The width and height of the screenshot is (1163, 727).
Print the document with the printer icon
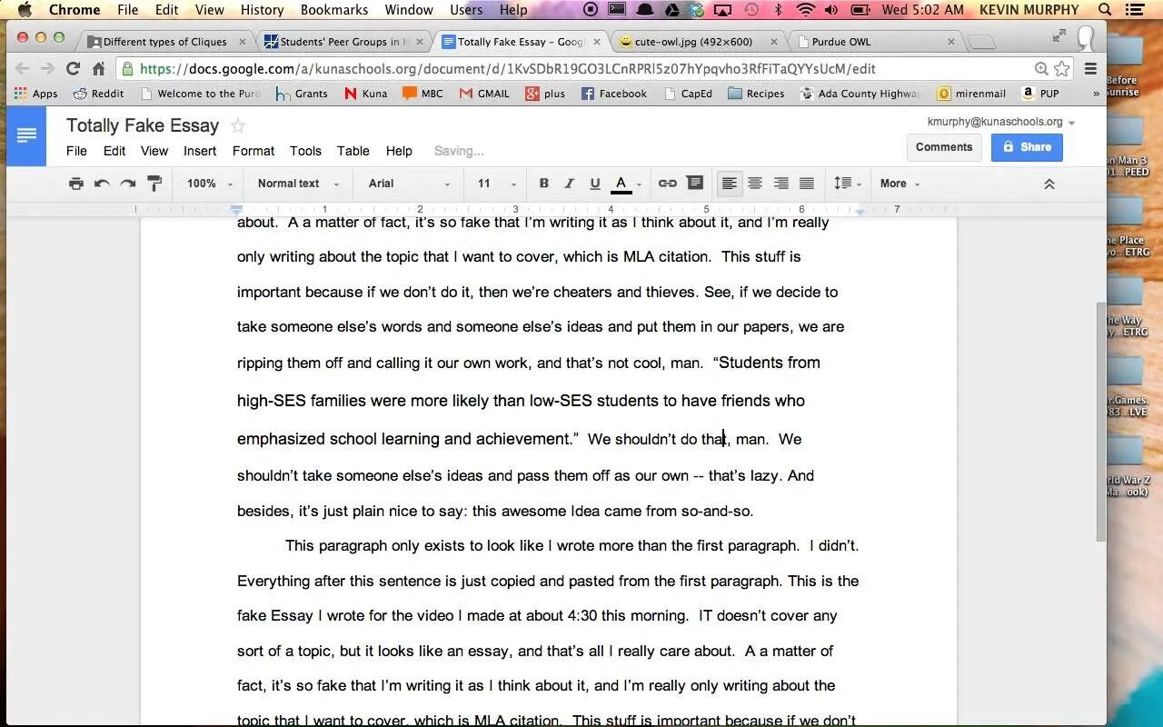[x=76, y=184]
